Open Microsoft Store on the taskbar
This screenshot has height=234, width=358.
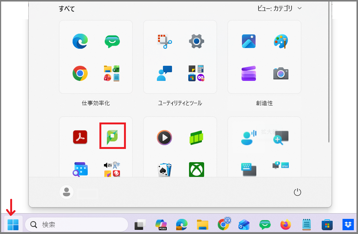pos(327,225)
